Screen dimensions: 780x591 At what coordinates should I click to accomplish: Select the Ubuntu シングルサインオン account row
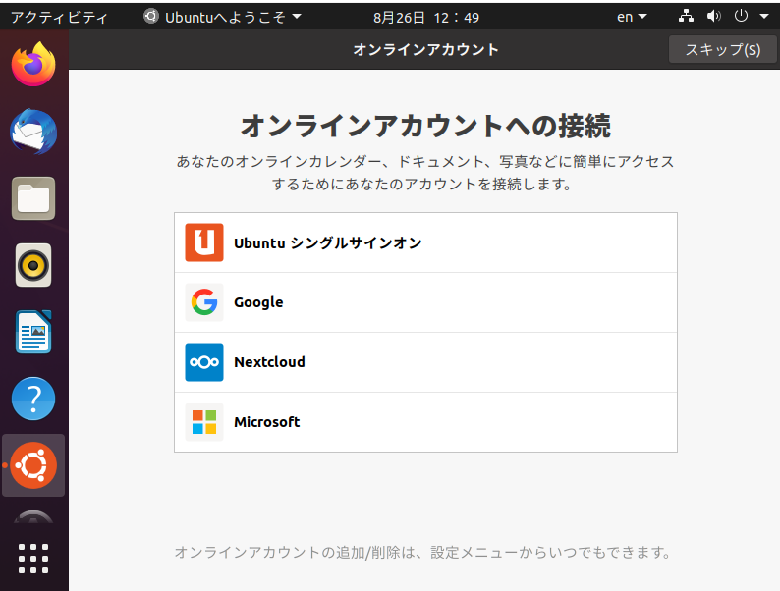pyautogui.click(x=425, y=242)
